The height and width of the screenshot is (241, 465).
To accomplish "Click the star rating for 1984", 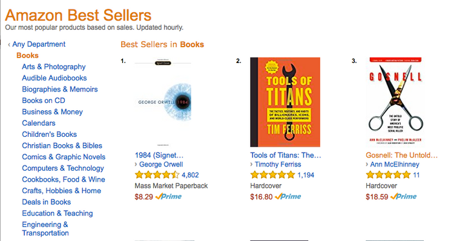I will click(157, 175).
